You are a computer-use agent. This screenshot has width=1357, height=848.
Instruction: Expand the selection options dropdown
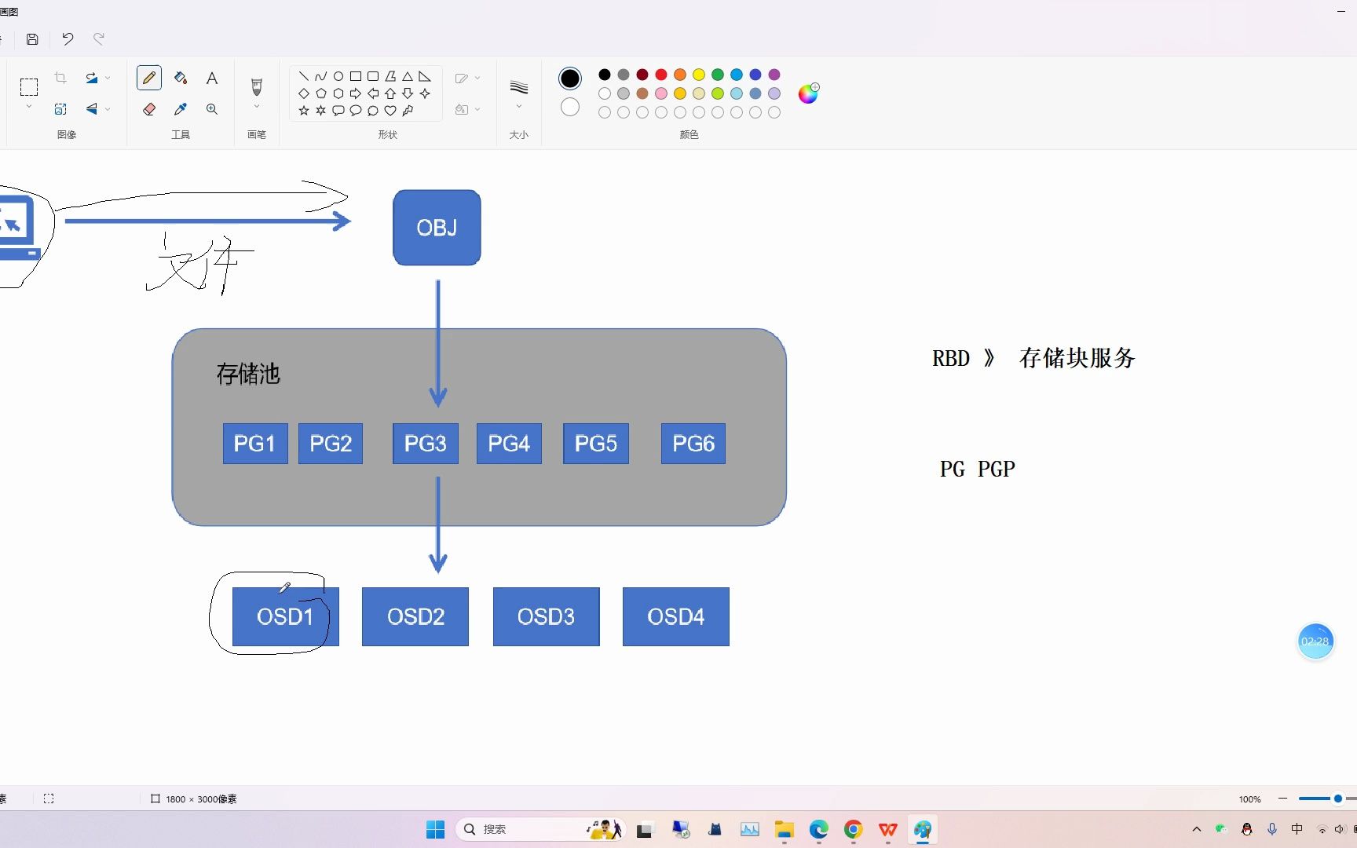[x=29, y=104]
